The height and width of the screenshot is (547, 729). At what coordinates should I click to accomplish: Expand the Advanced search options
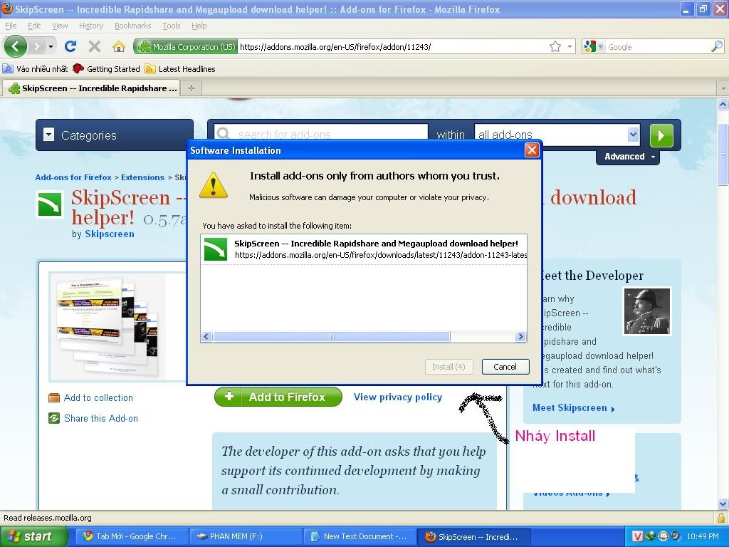(628, 156)
